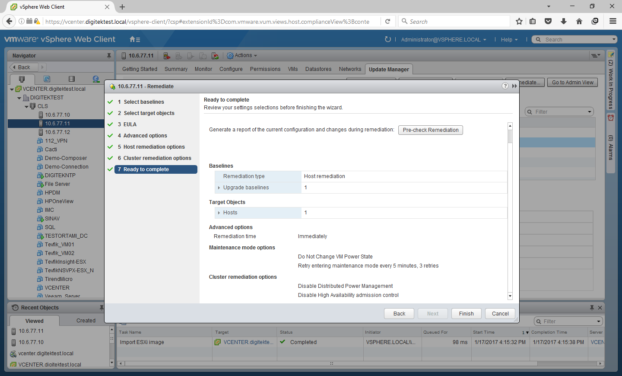Screen dimensions: 622x376
Task: Click VCENTER.digitekte... target link in tasks
Action: pyautogui.click(x=248, y=342)
